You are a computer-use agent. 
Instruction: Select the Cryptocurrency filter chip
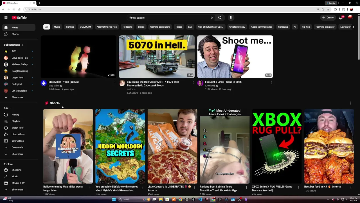tap(237, 27)
